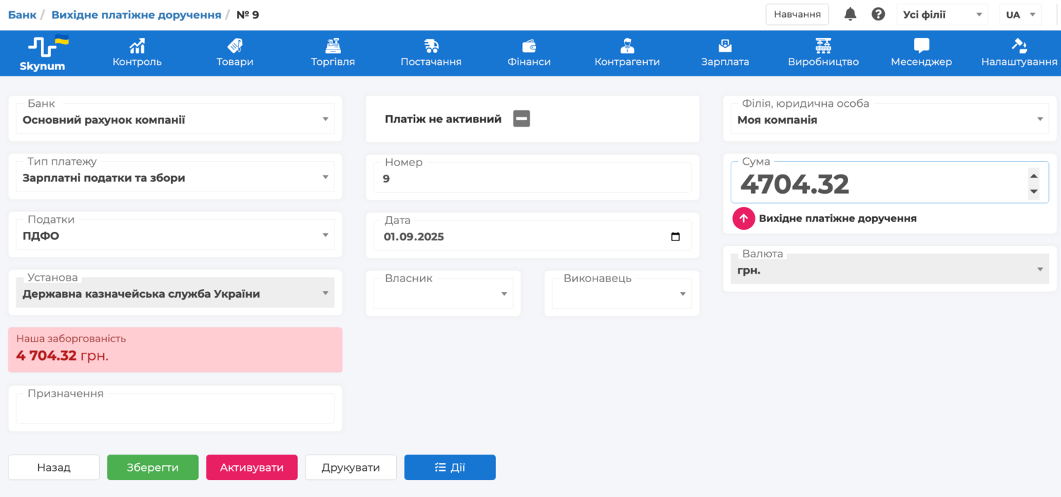Click the pink Активувати button

tap(252, 467)
